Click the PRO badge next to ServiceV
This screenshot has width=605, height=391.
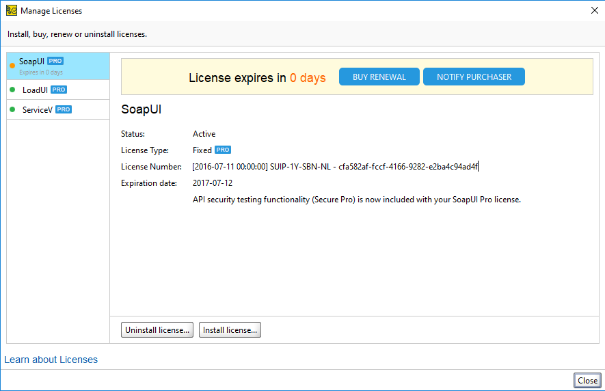(64, 109)
